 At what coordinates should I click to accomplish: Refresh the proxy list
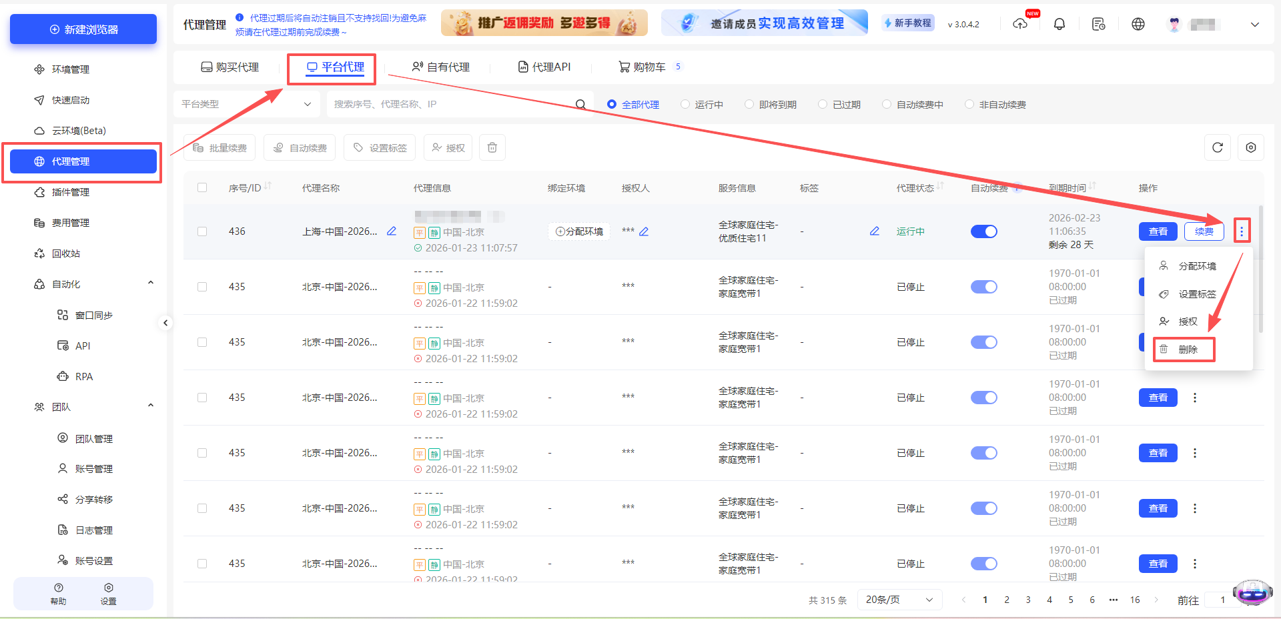[1217, 147]
